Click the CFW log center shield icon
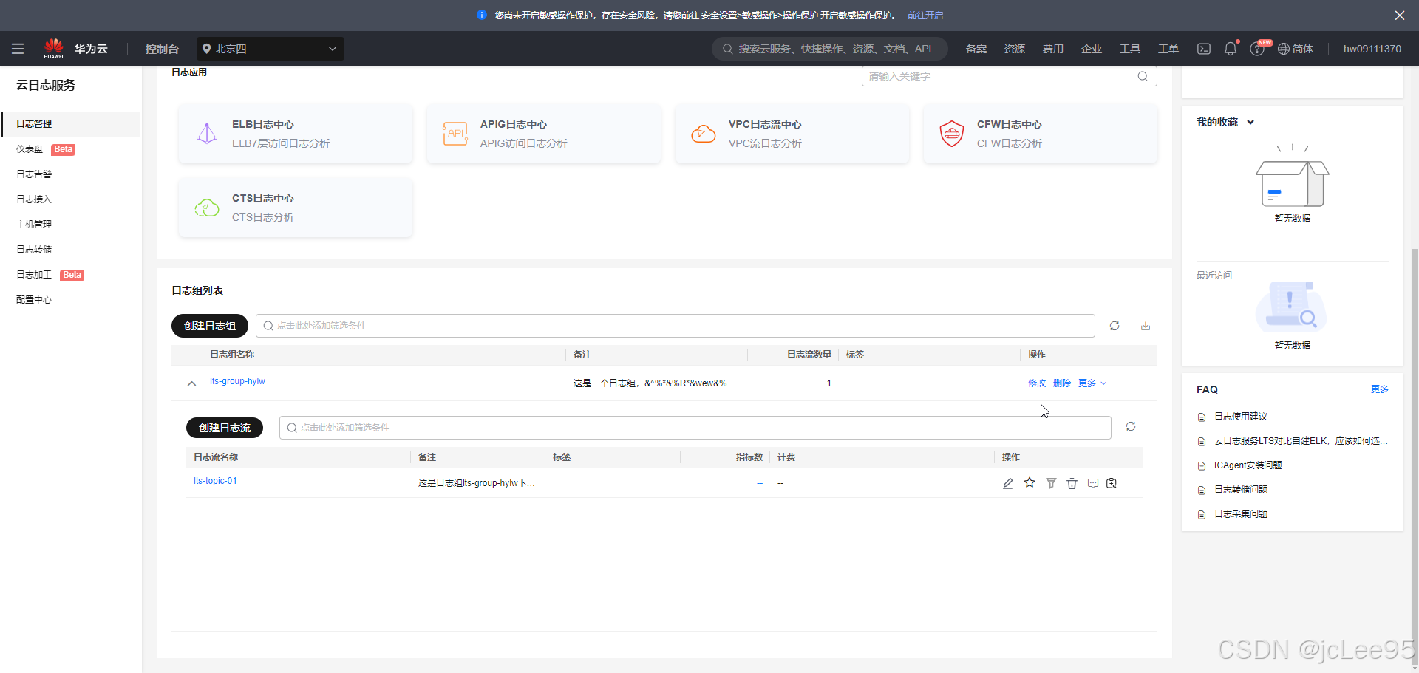 pyautogui.click(x=952, y=134)
